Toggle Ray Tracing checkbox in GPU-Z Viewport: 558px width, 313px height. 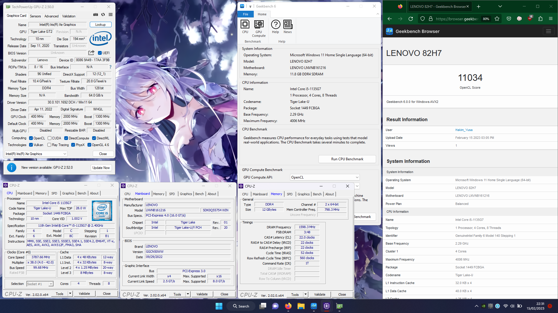click(49, 145)
